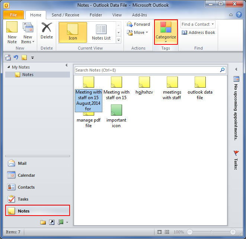The width and height of the screenshot is (246, 239).
Task: Click the quick access New Note icon
Action: pos(24,57)
